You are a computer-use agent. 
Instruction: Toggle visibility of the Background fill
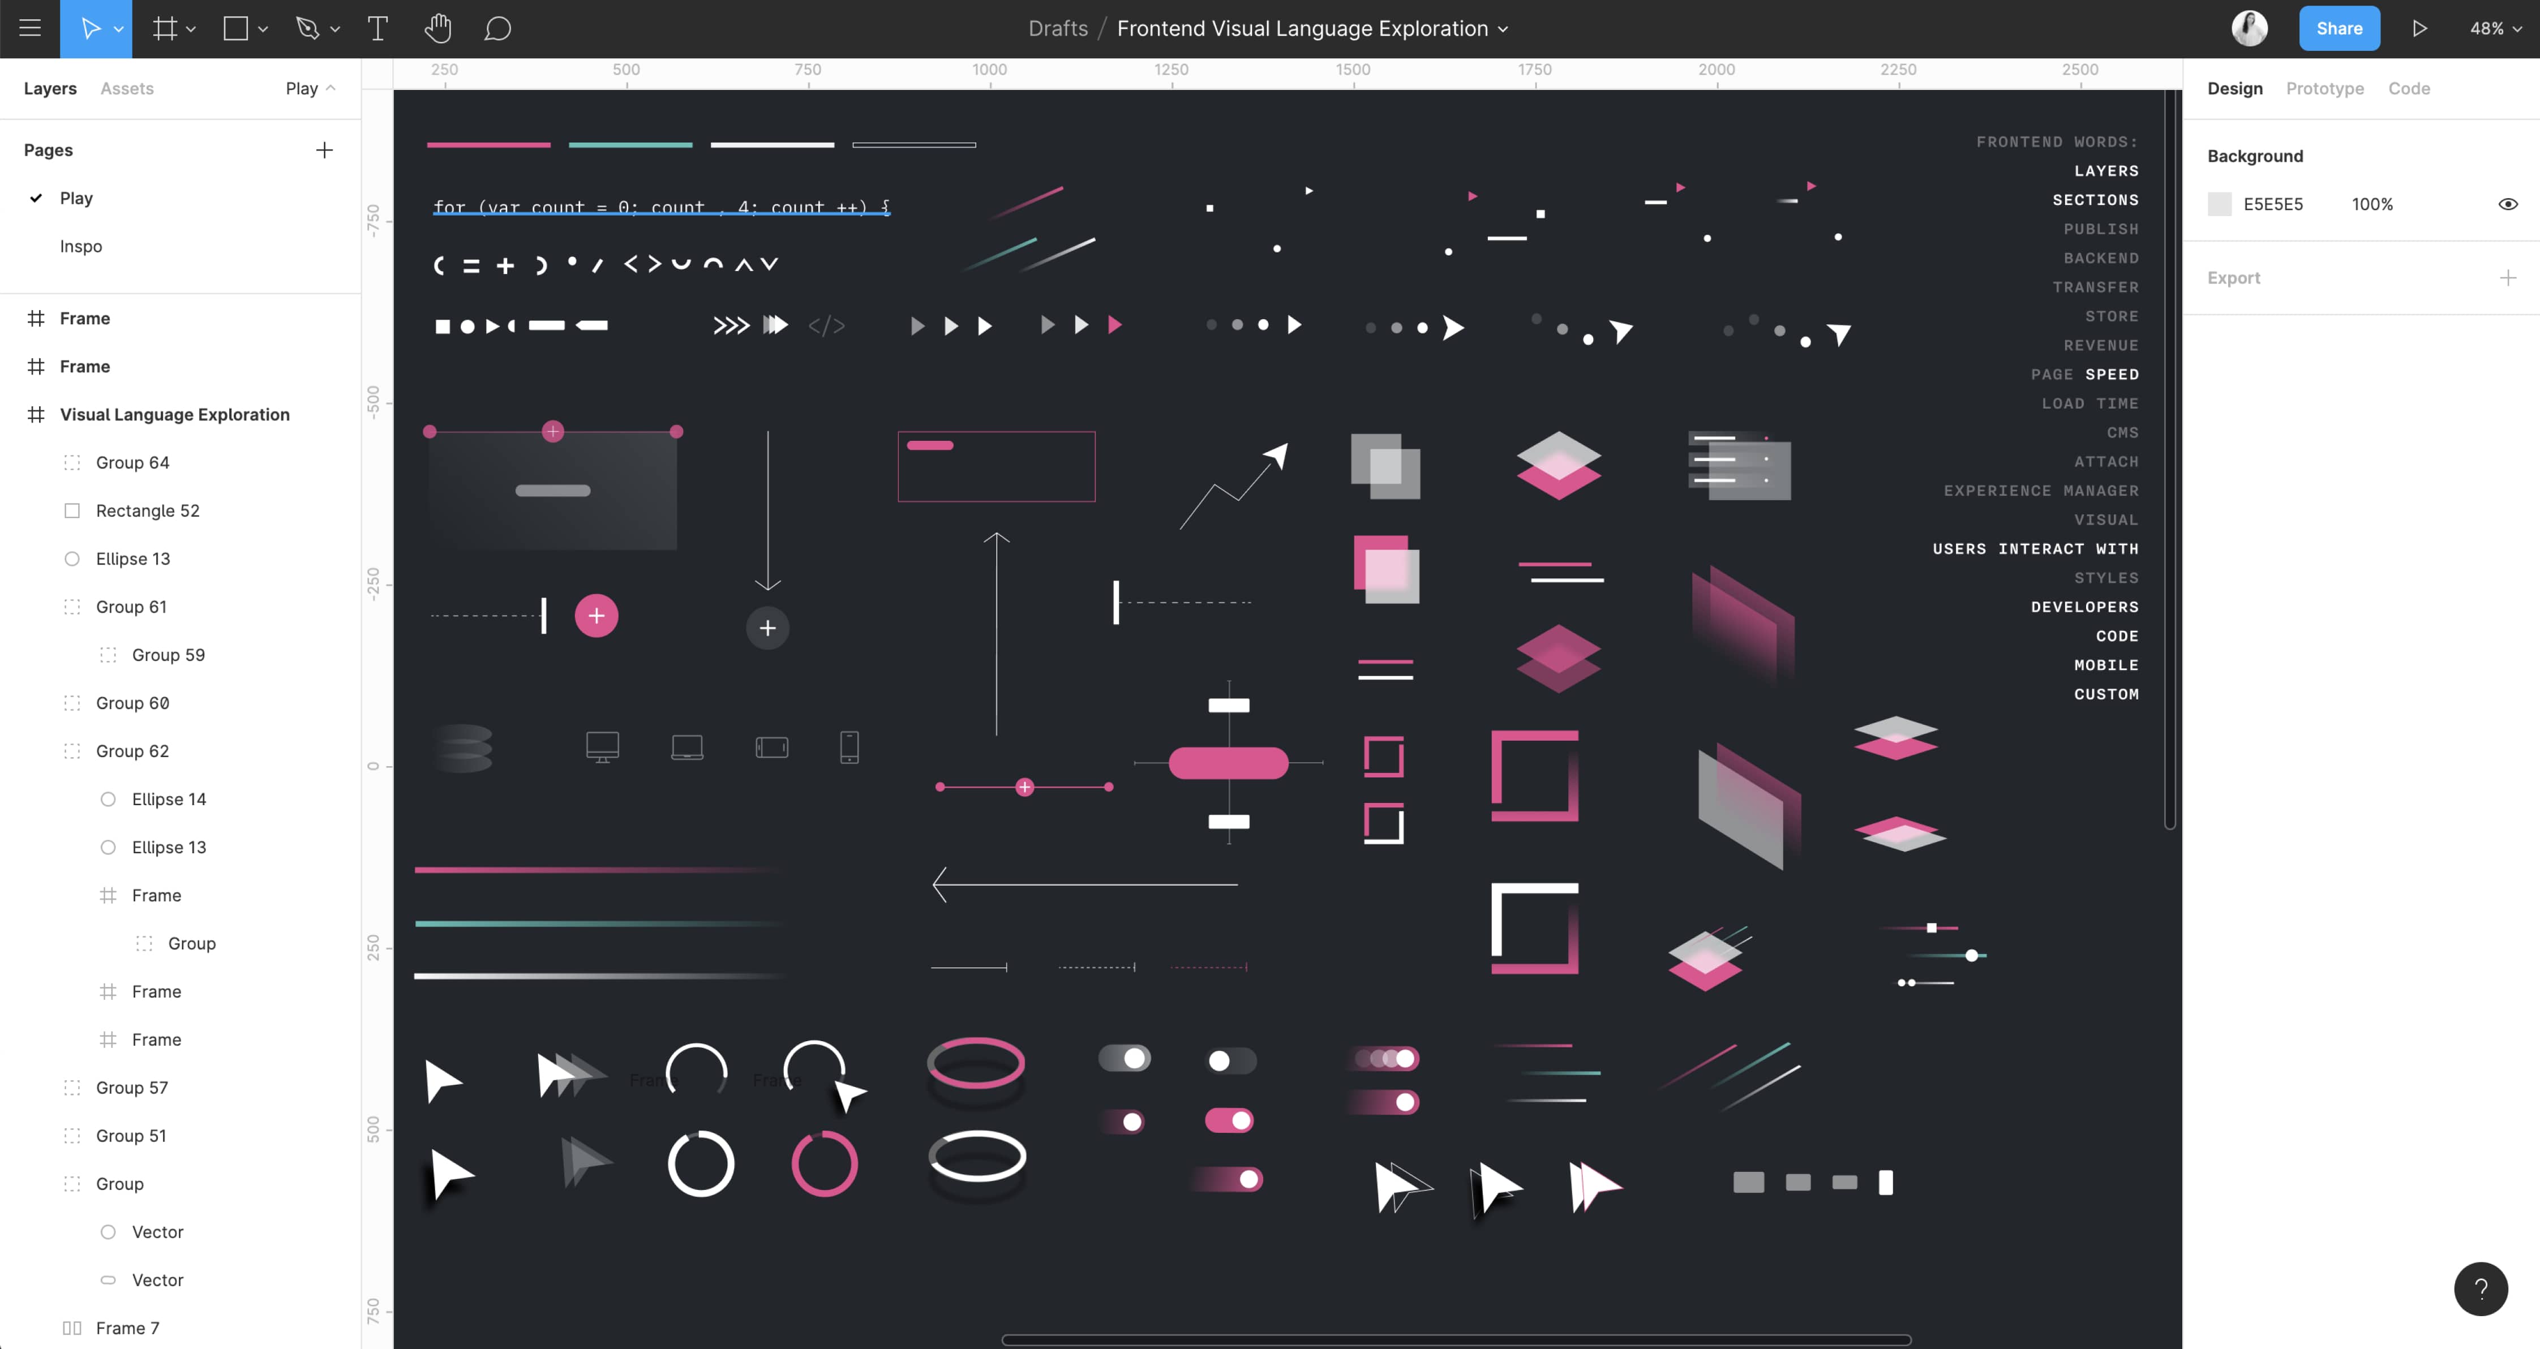click(2509, 203)
